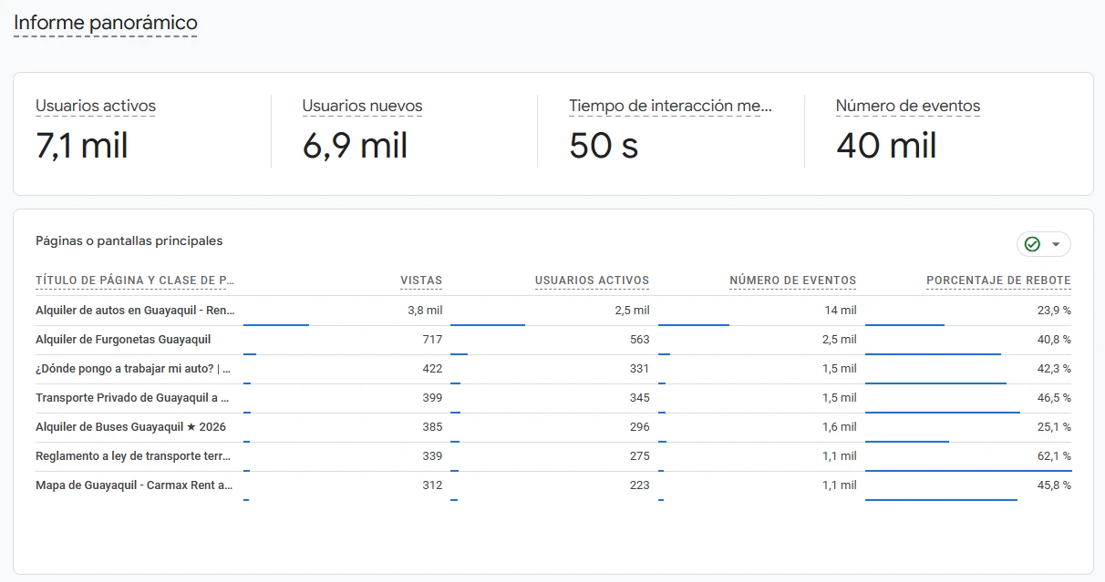The height and width of the screenshot is (582, 1105).
Task: Click the 312 views cell
Action: [432, 485]
